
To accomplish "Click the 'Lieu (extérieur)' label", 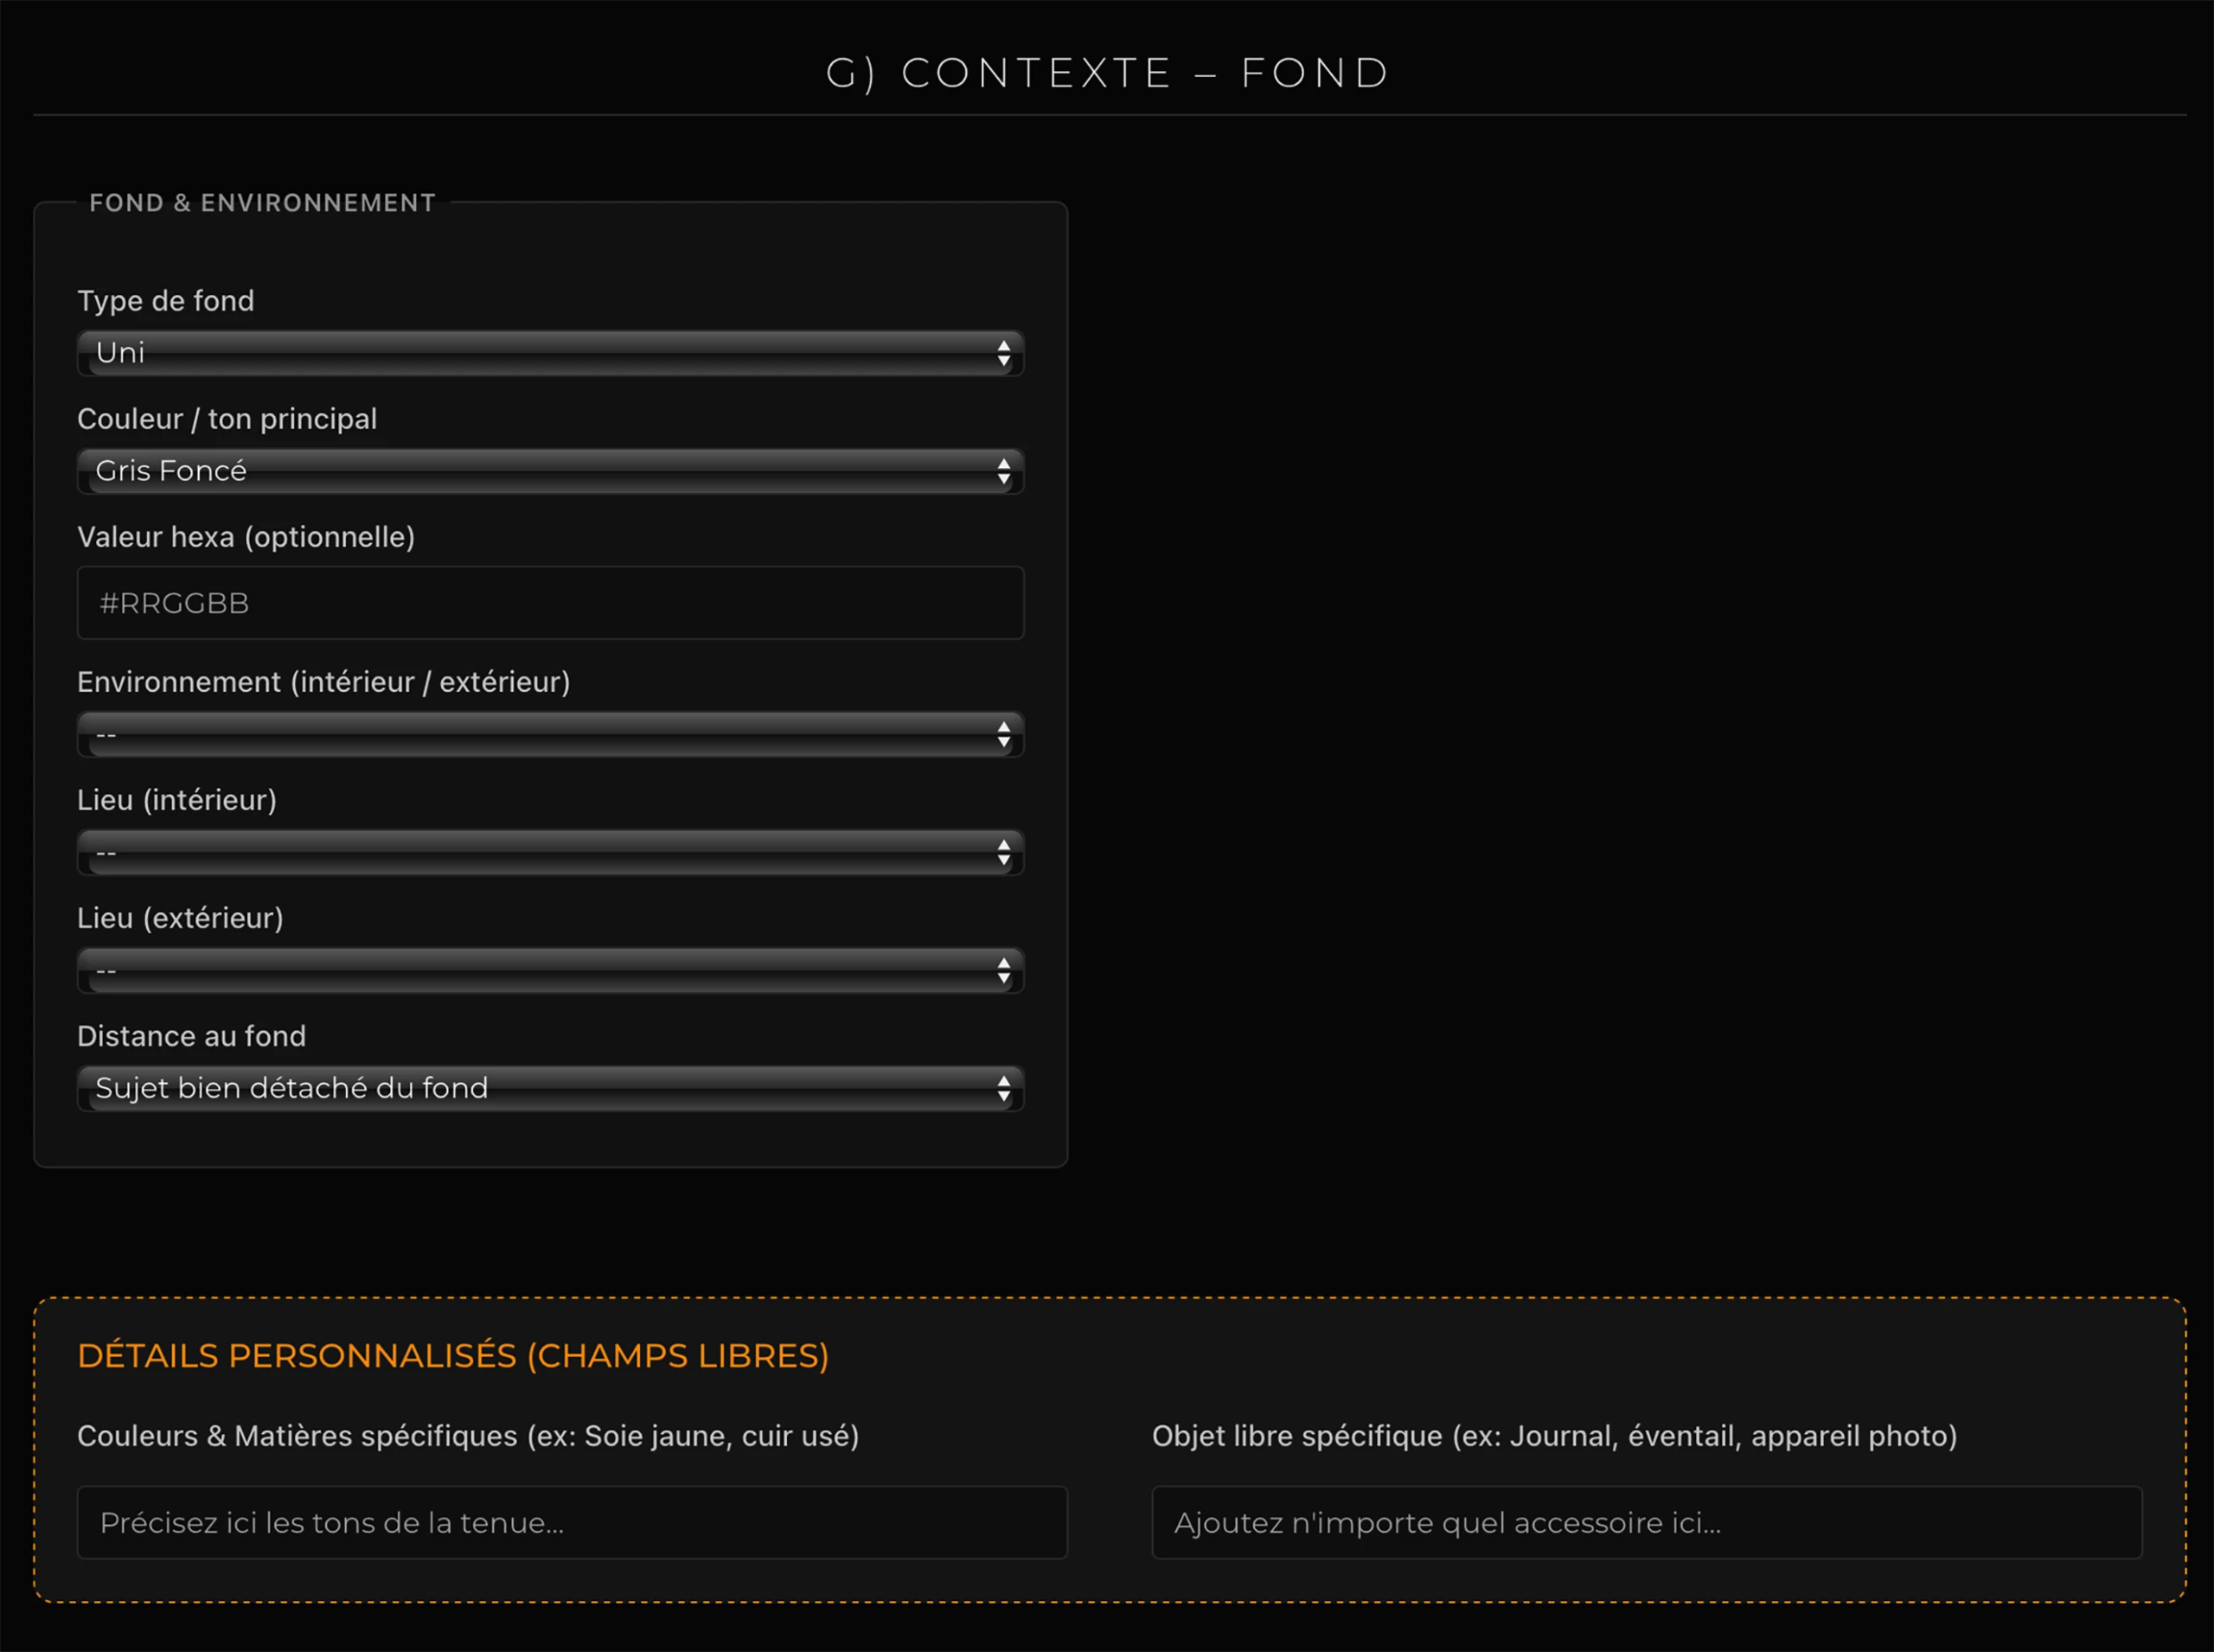I will pos(180,918).
